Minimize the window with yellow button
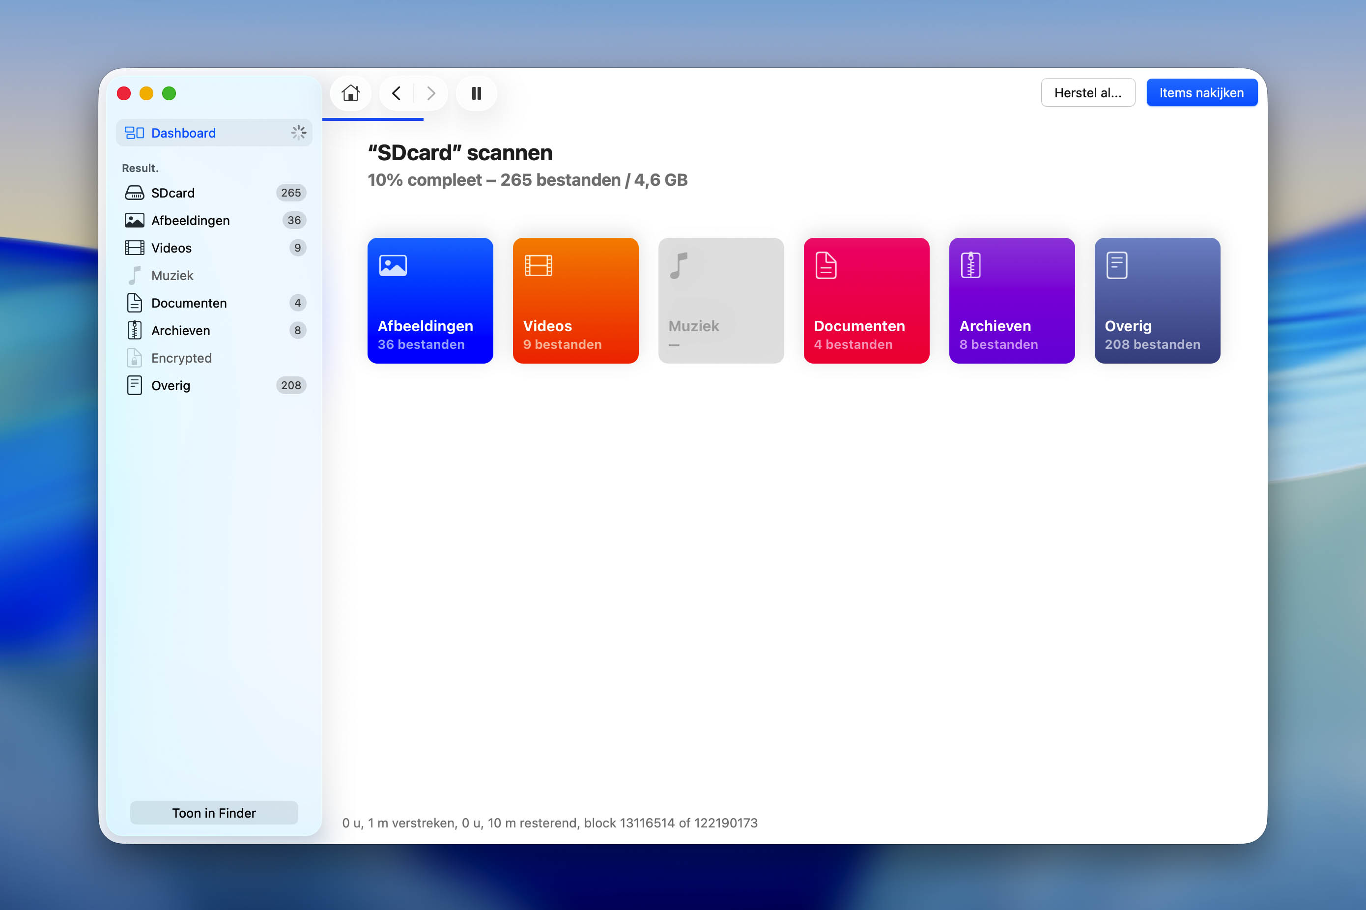Viewport: 1366px width, 910px height. click(146, 93)
